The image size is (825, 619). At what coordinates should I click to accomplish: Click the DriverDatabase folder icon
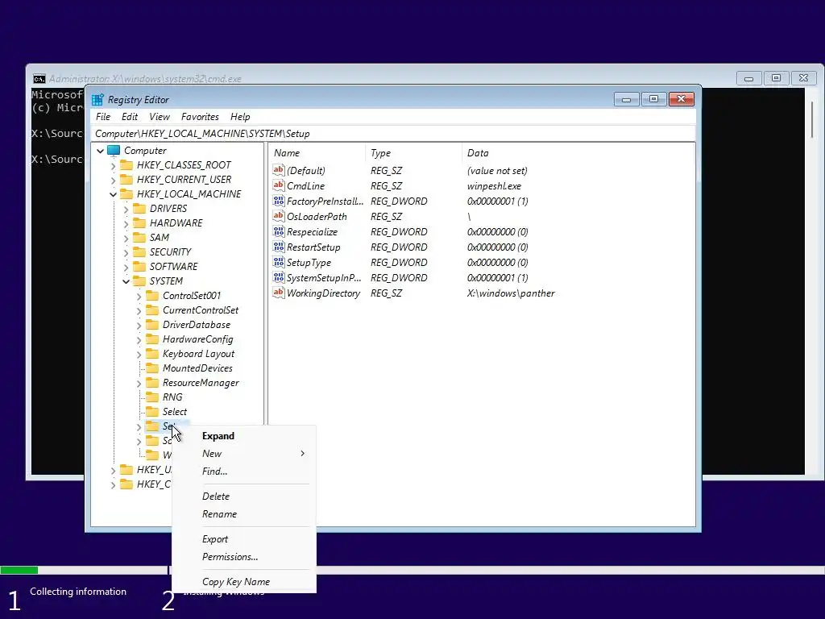pos(152,325)
